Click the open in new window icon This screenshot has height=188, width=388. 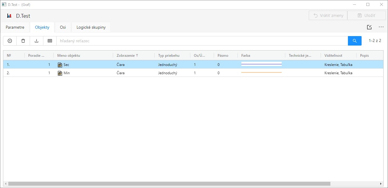(x=369, y=27)
